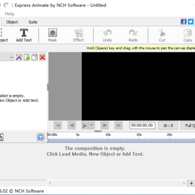
Task: Click the 00:00:00.00 timecode field
Action: click(x=142, y=125)
